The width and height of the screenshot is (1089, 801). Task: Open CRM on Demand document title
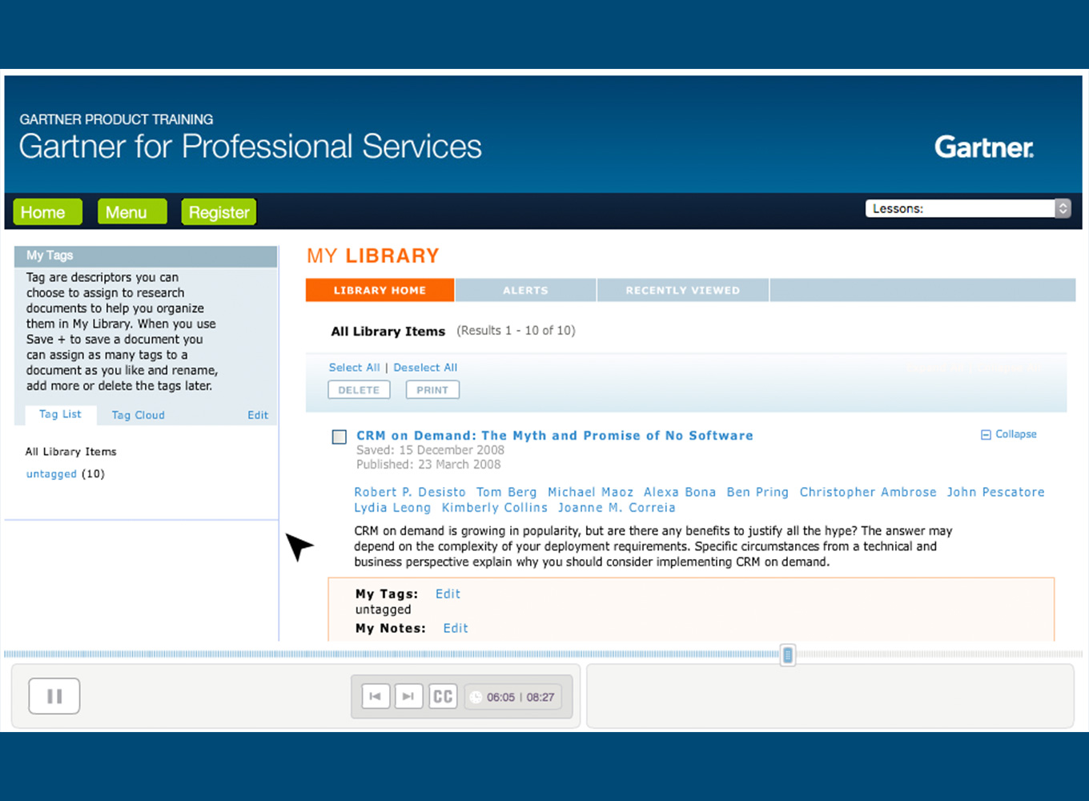click(x=555, y=436)
